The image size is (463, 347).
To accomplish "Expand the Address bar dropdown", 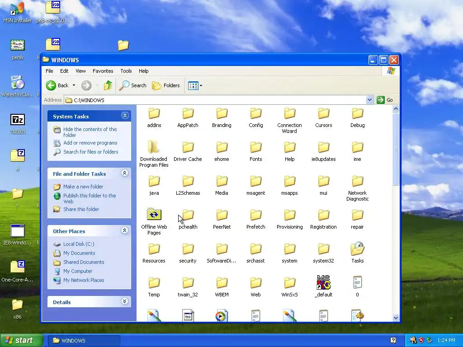I will pyautogui.click(x=369, y=100).
